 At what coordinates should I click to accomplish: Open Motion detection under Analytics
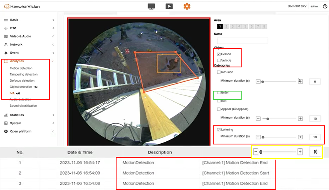point(21,68)
